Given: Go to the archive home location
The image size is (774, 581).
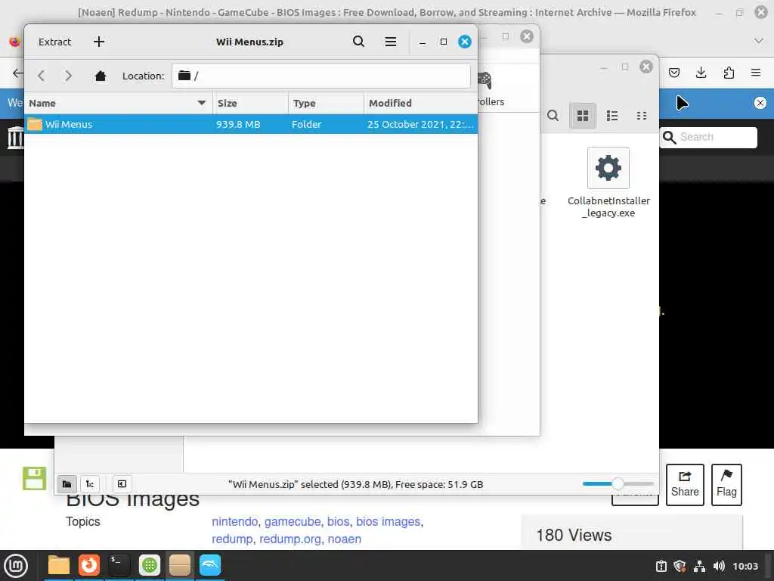Looking at the screenshot, I should pyautogui.click(x=101, y=76).
